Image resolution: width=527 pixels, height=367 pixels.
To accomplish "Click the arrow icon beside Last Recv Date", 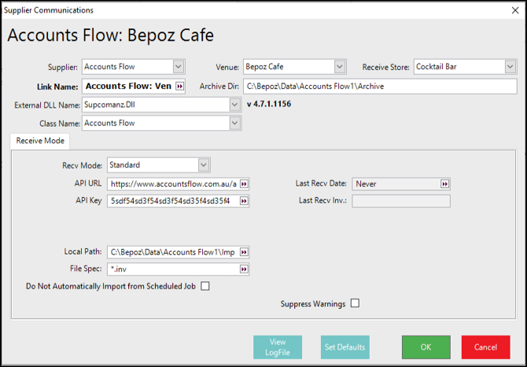I will click(444, 184).
